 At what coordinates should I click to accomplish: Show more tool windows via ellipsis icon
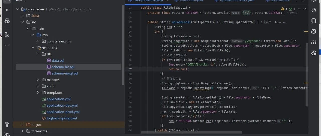coord(7,45)
